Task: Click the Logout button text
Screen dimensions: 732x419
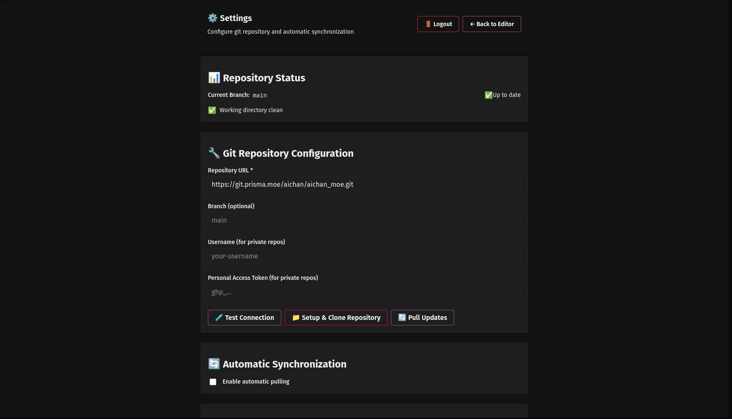Action: [x=442, y=24]
